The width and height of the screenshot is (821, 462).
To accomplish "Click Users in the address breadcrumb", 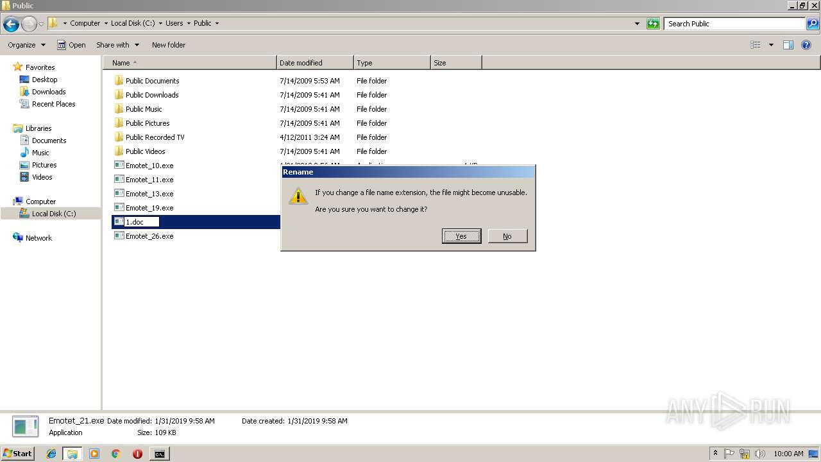I will [x=174, y=23].
